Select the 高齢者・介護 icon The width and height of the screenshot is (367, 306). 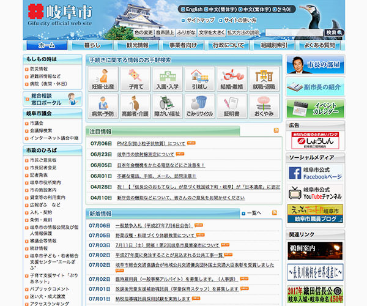coord(135,106)
